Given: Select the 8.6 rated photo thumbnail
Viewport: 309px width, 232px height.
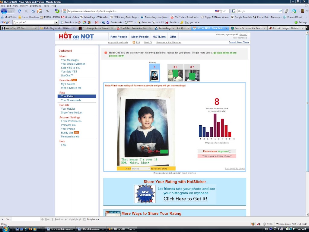Looking at the screenshot, I should [175, 73].
